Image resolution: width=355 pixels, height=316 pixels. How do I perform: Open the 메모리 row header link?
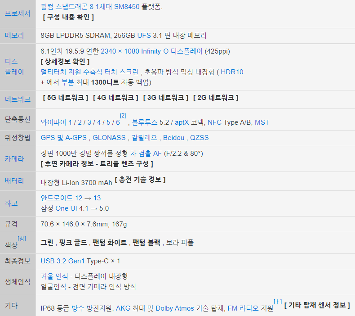coord(14,36)
